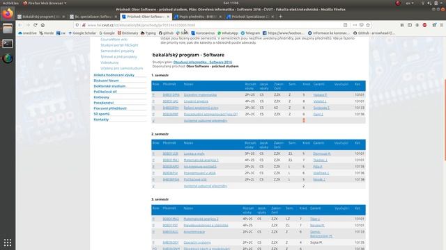Open Activities overview
This screenshot has height=250, width=446.
click(x=10, y=3)
